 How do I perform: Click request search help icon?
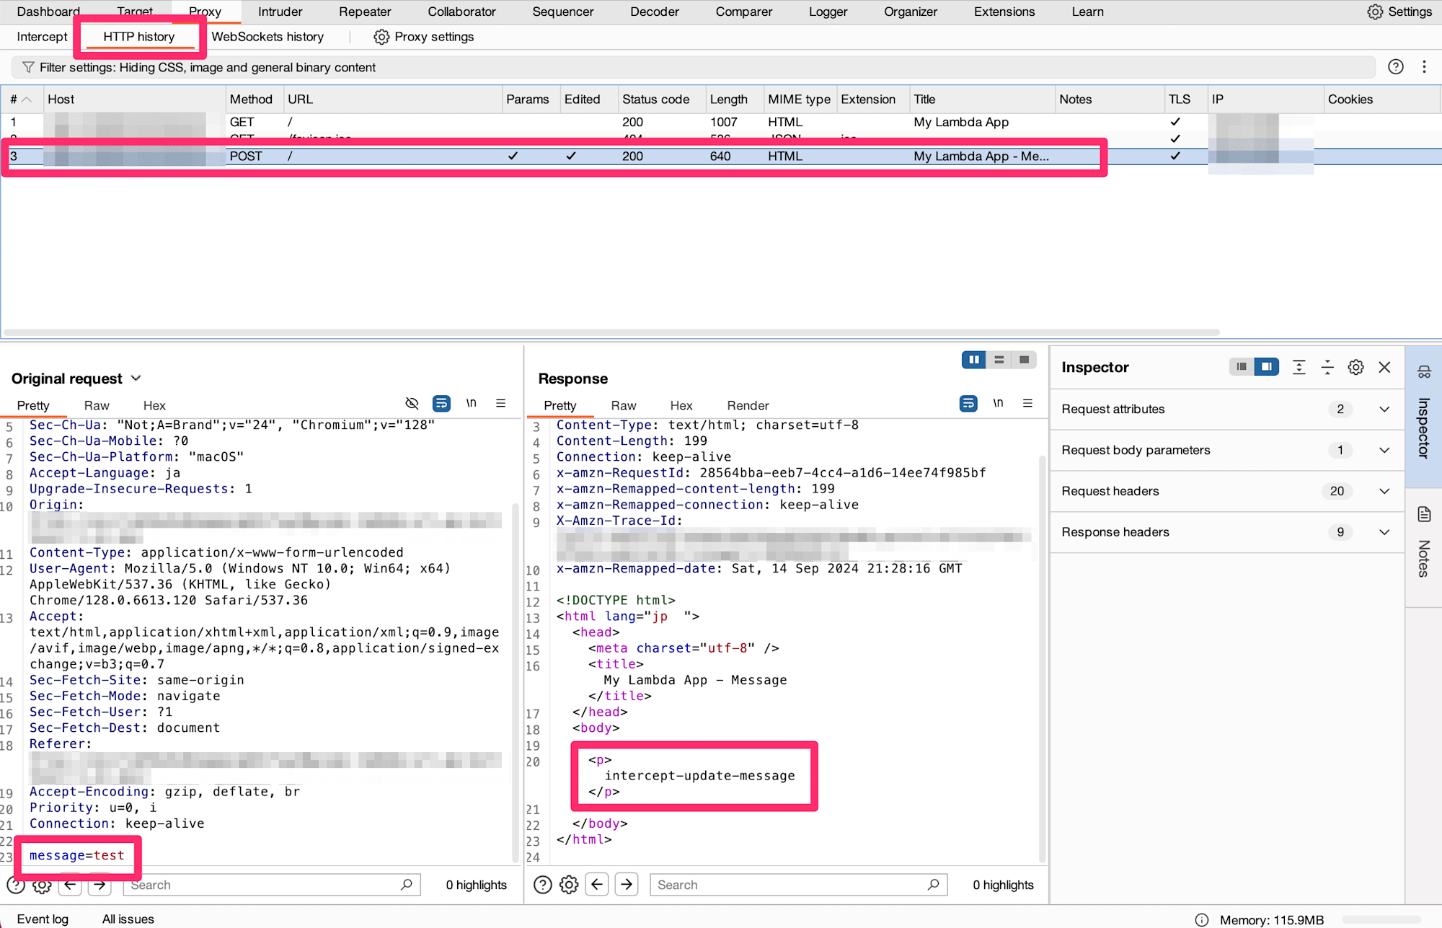(x=16, y=885)
